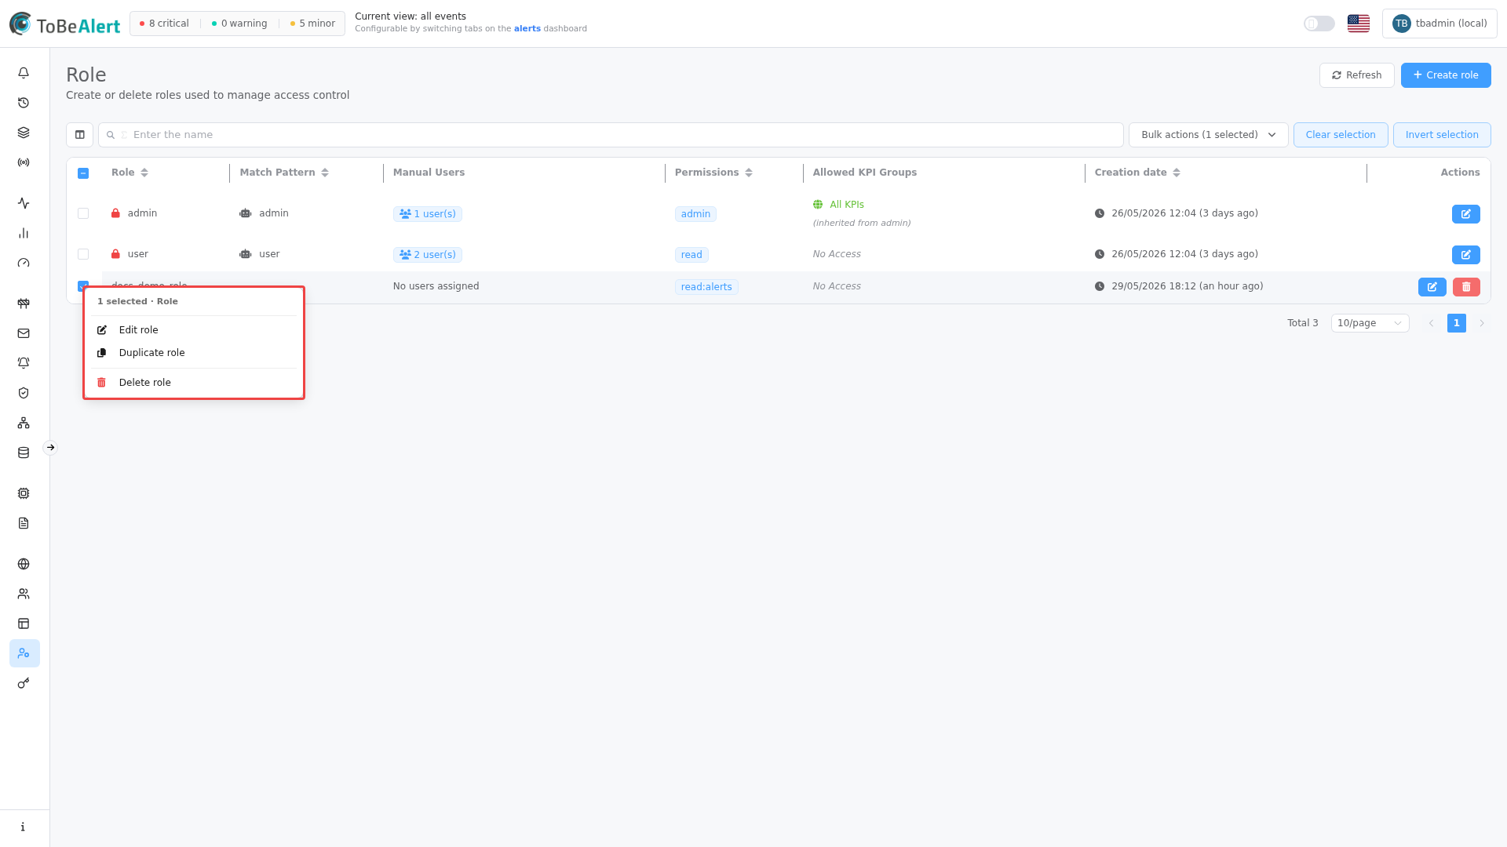Open the broadcast signal icon in sidebar

[24, 162]
